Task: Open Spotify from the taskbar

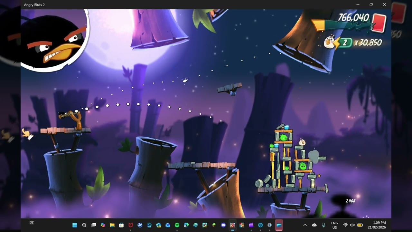Action: pos(177,225)
